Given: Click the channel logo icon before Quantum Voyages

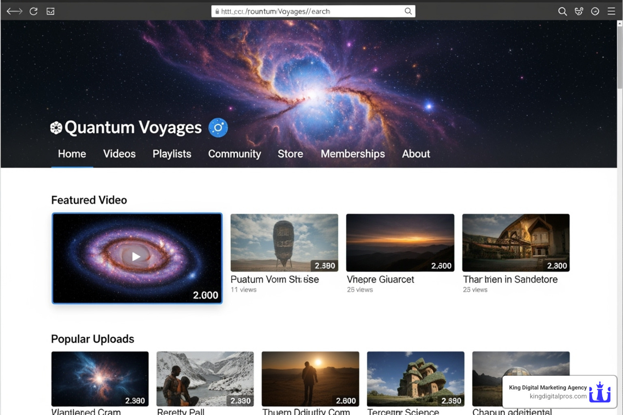Looking at the screenshot, I should [x=56, y=128].
